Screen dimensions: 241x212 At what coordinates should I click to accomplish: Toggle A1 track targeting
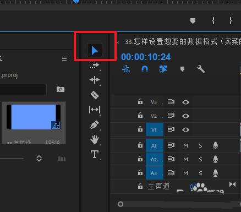point(155,145)
